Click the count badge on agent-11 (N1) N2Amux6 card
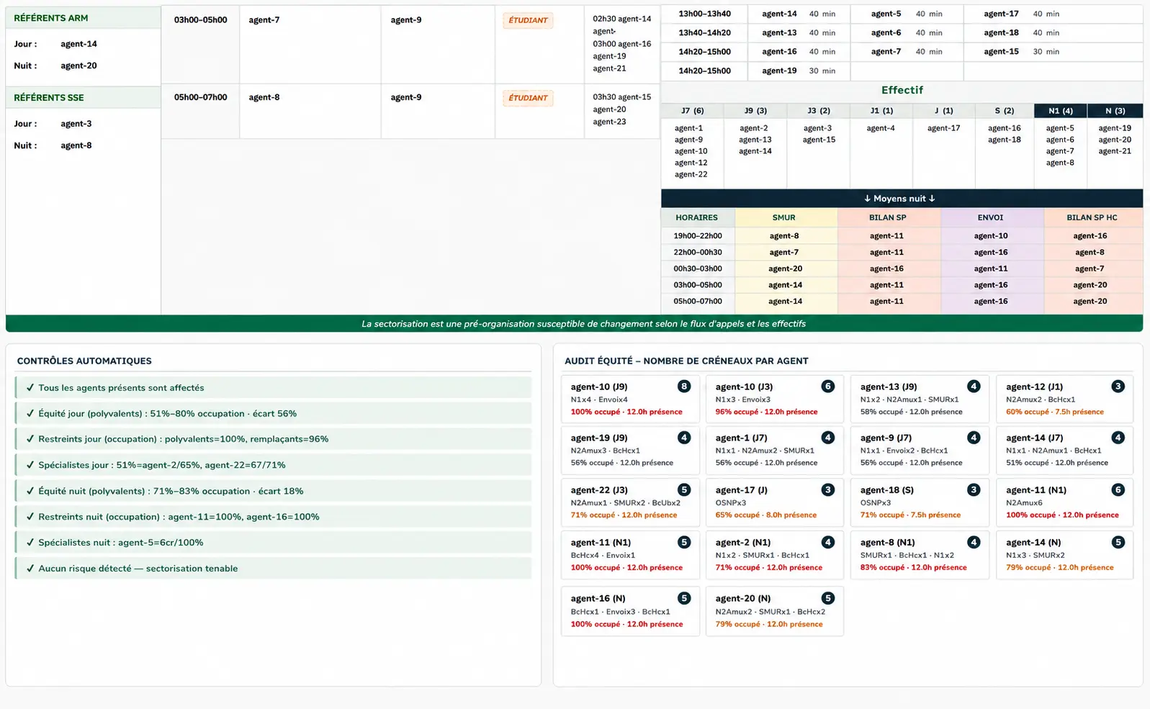The image size is (1150, 709). click(1118, 490)
